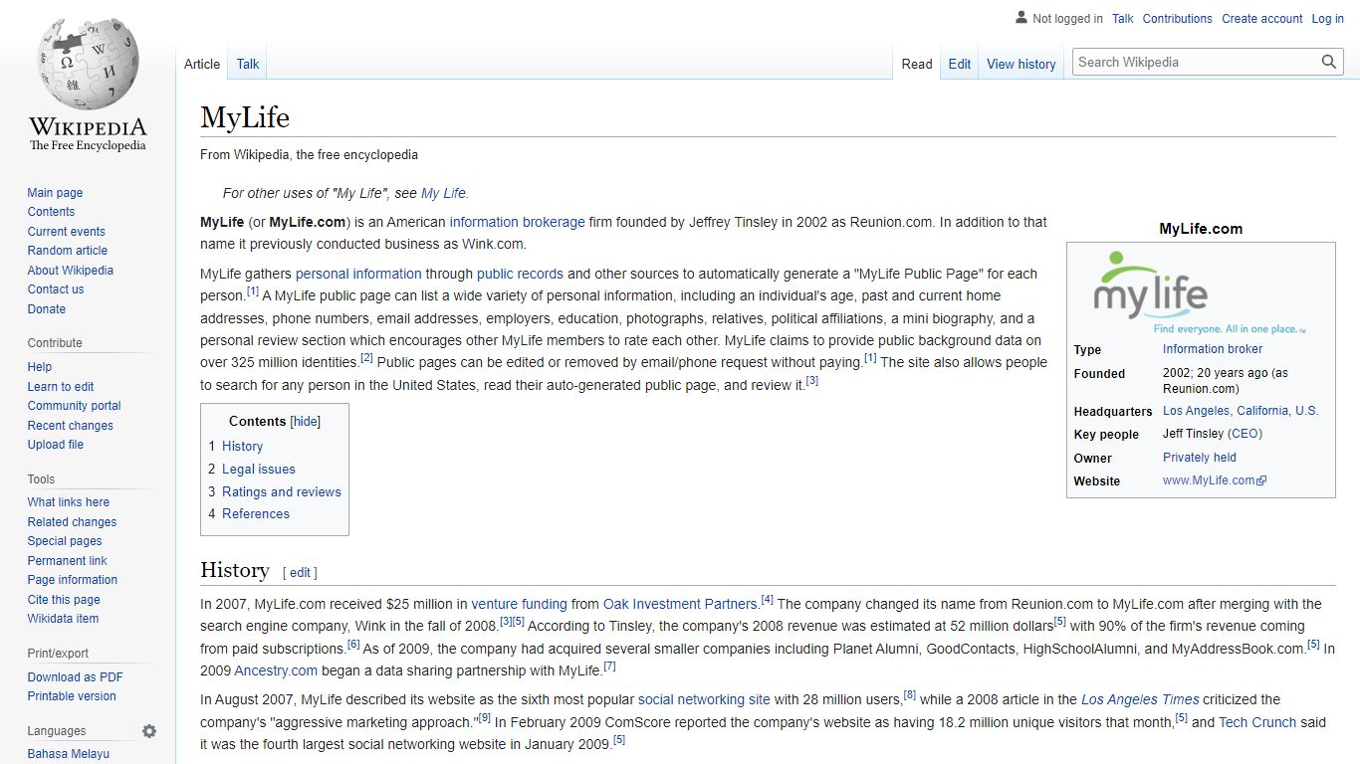Image resolution: width=1360 pixels, height=764 pixels.
Task: Open social networking site link
Action: (704, 699)
